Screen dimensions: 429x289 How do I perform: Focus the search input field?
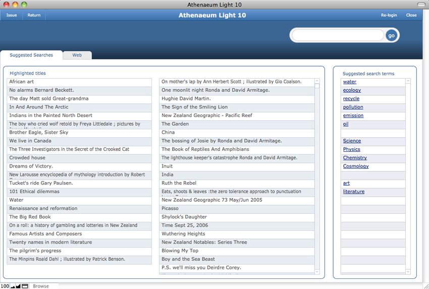pyautogui.click(x=338, y=35)
